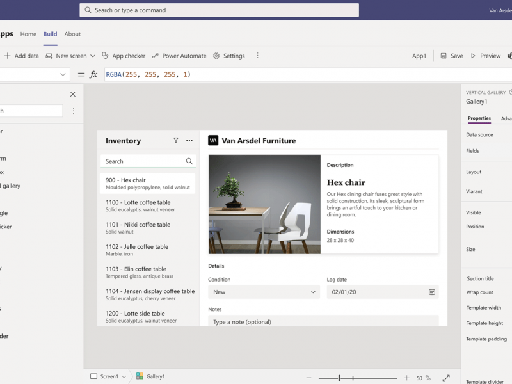
Task: Click the Wrap count property label
Action: click(x=479, y=292)
